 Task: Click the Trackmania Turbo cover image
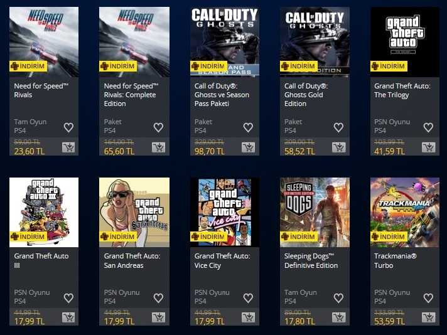(x=405, y=212)
